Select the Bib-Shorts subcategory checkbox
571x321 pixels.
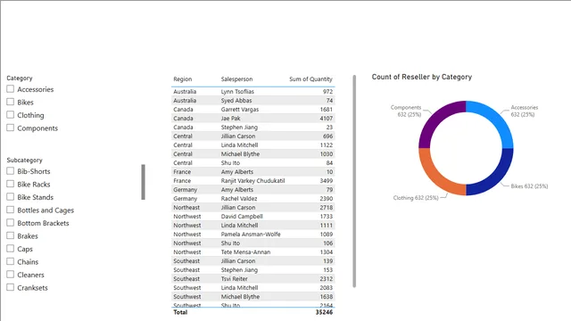point(10,171)
